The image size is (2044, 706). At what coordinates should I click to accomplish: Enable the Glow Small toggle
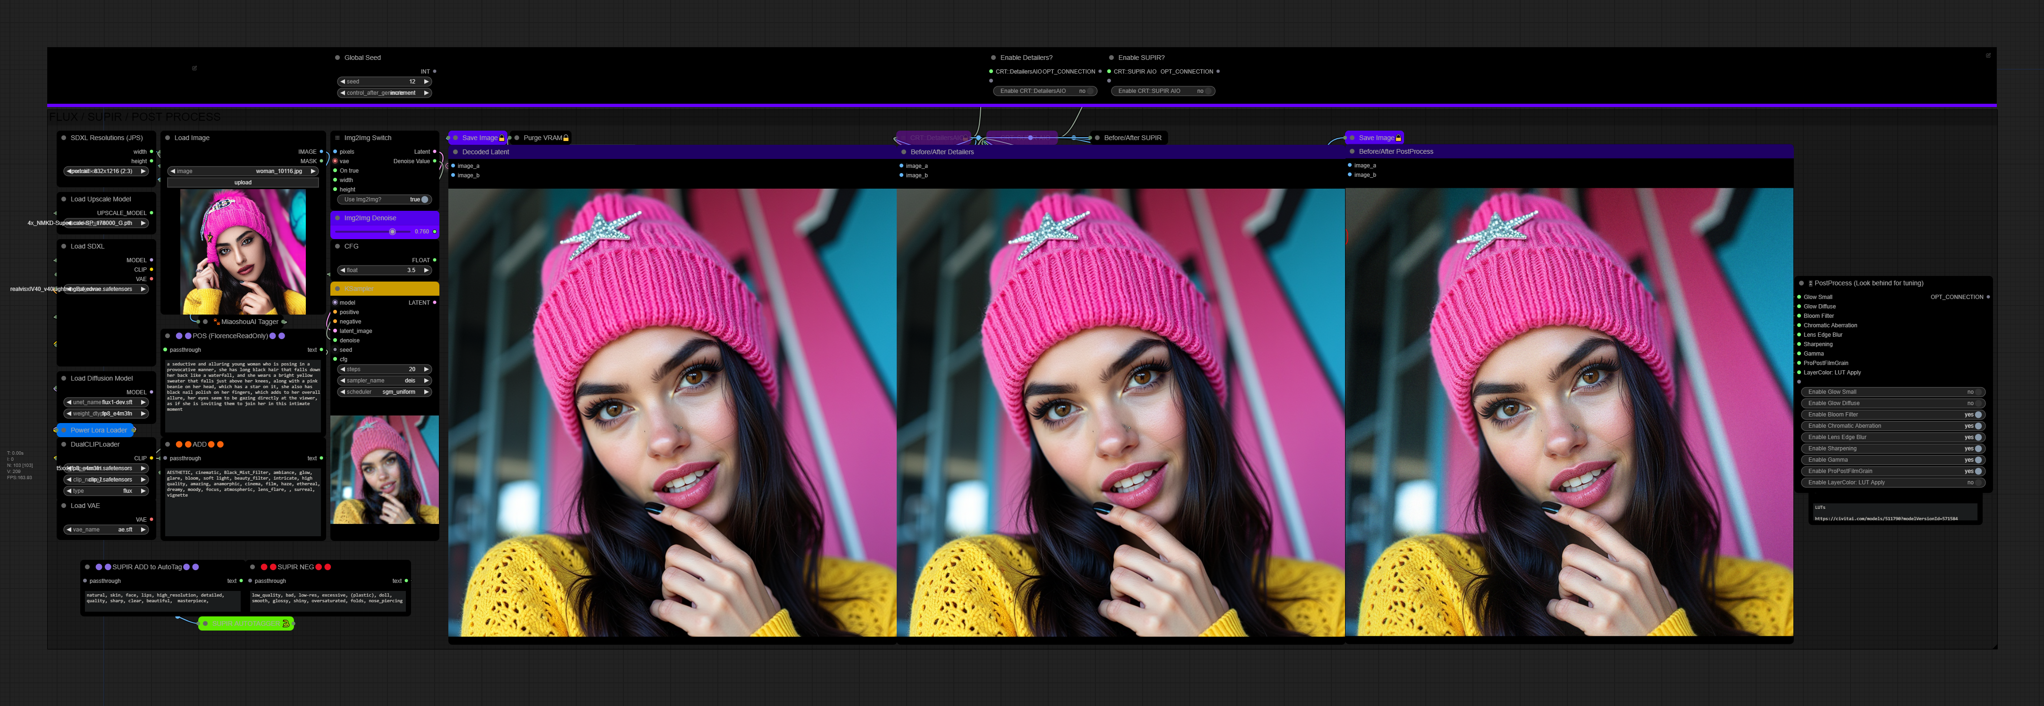pyautogui.click(x=1893, y=392)
